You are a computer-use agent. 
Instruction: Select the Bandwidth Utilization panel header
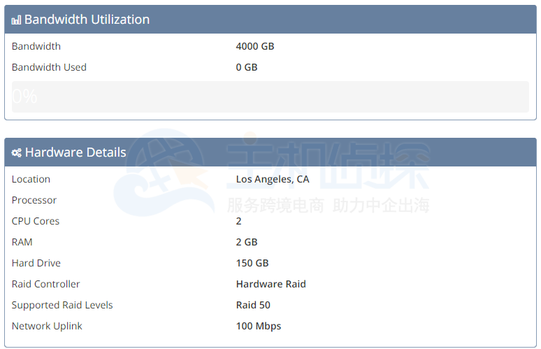pyautogui.click(x=270, y=20)
